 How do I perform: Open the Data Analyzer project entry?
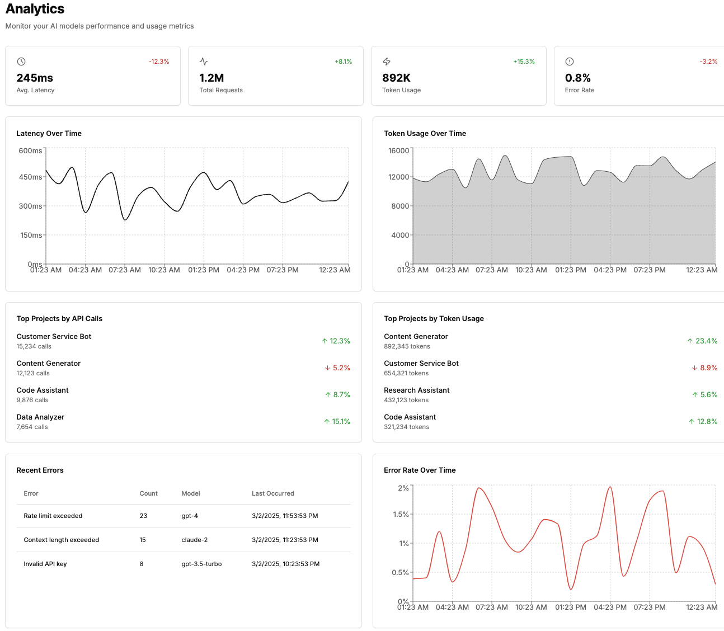(x=184, y=421)
